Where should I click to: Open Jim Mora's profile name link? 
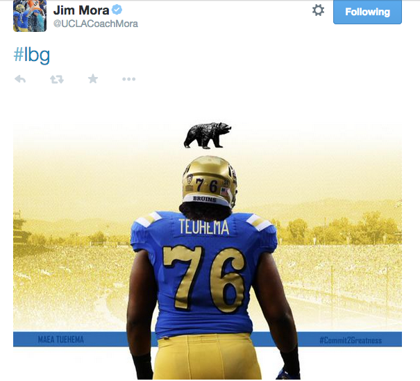pos(81,10)
